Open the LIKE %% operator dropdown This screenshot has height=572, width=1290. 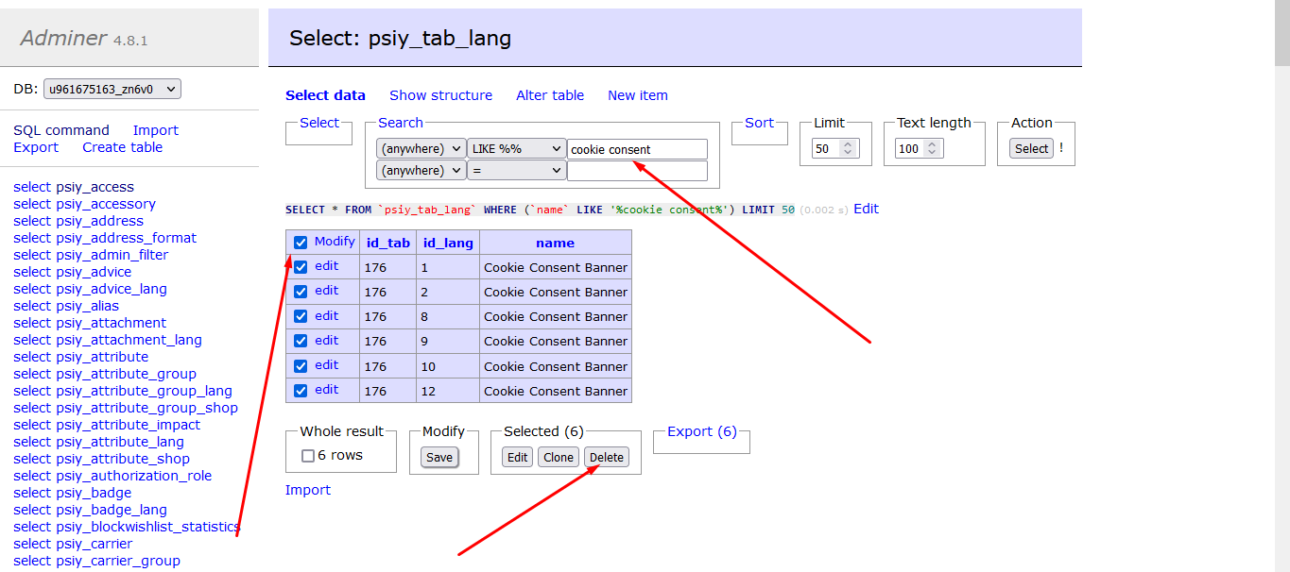517,149
